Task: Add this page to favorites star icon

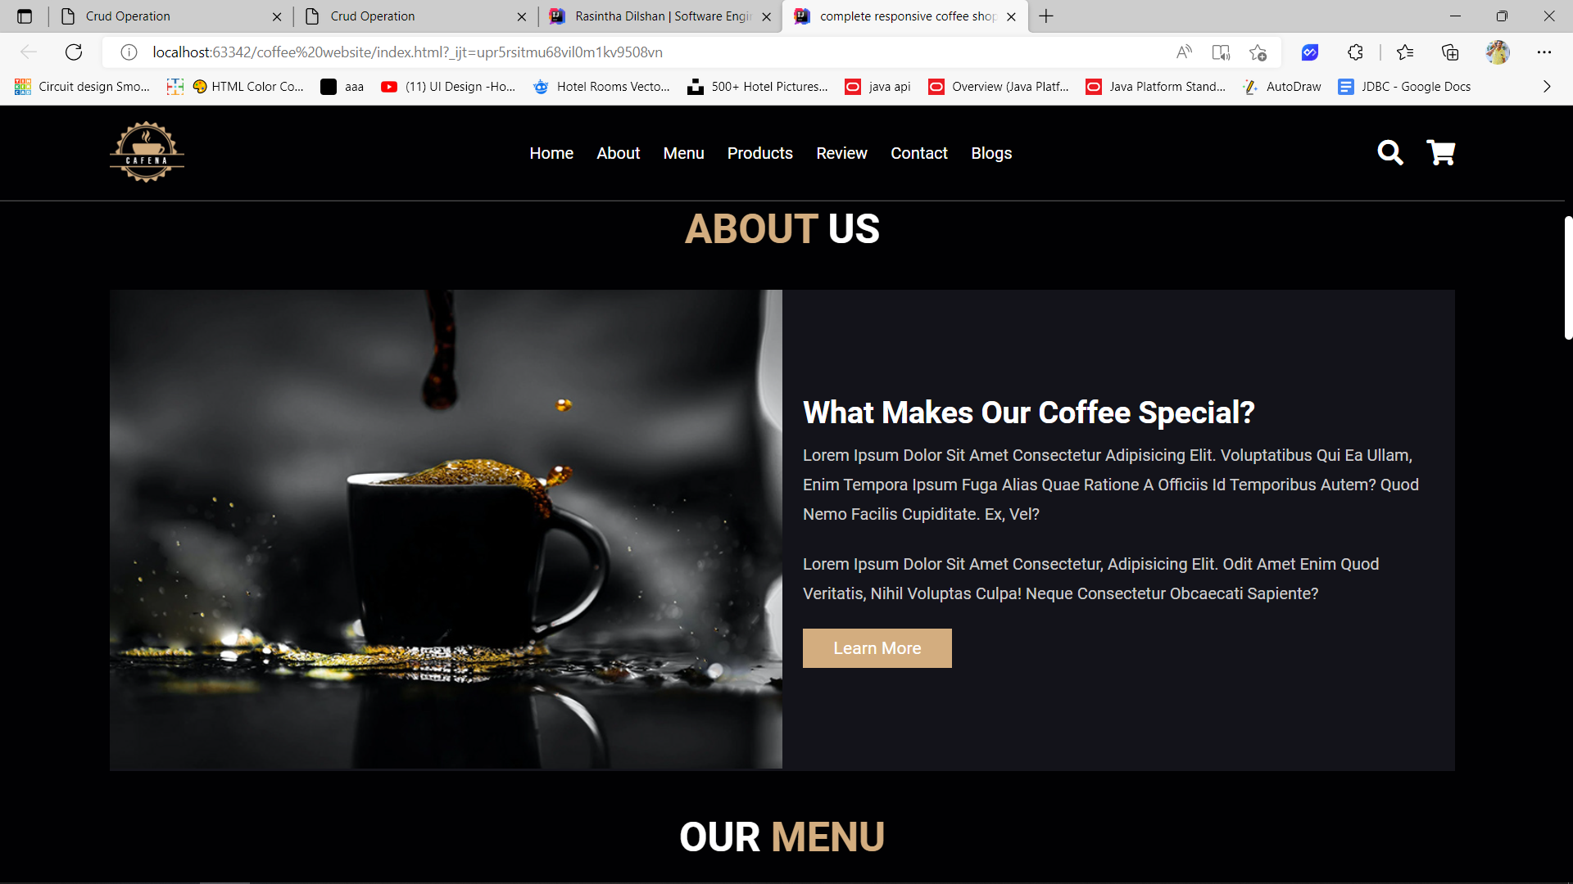Action: 1258,52
